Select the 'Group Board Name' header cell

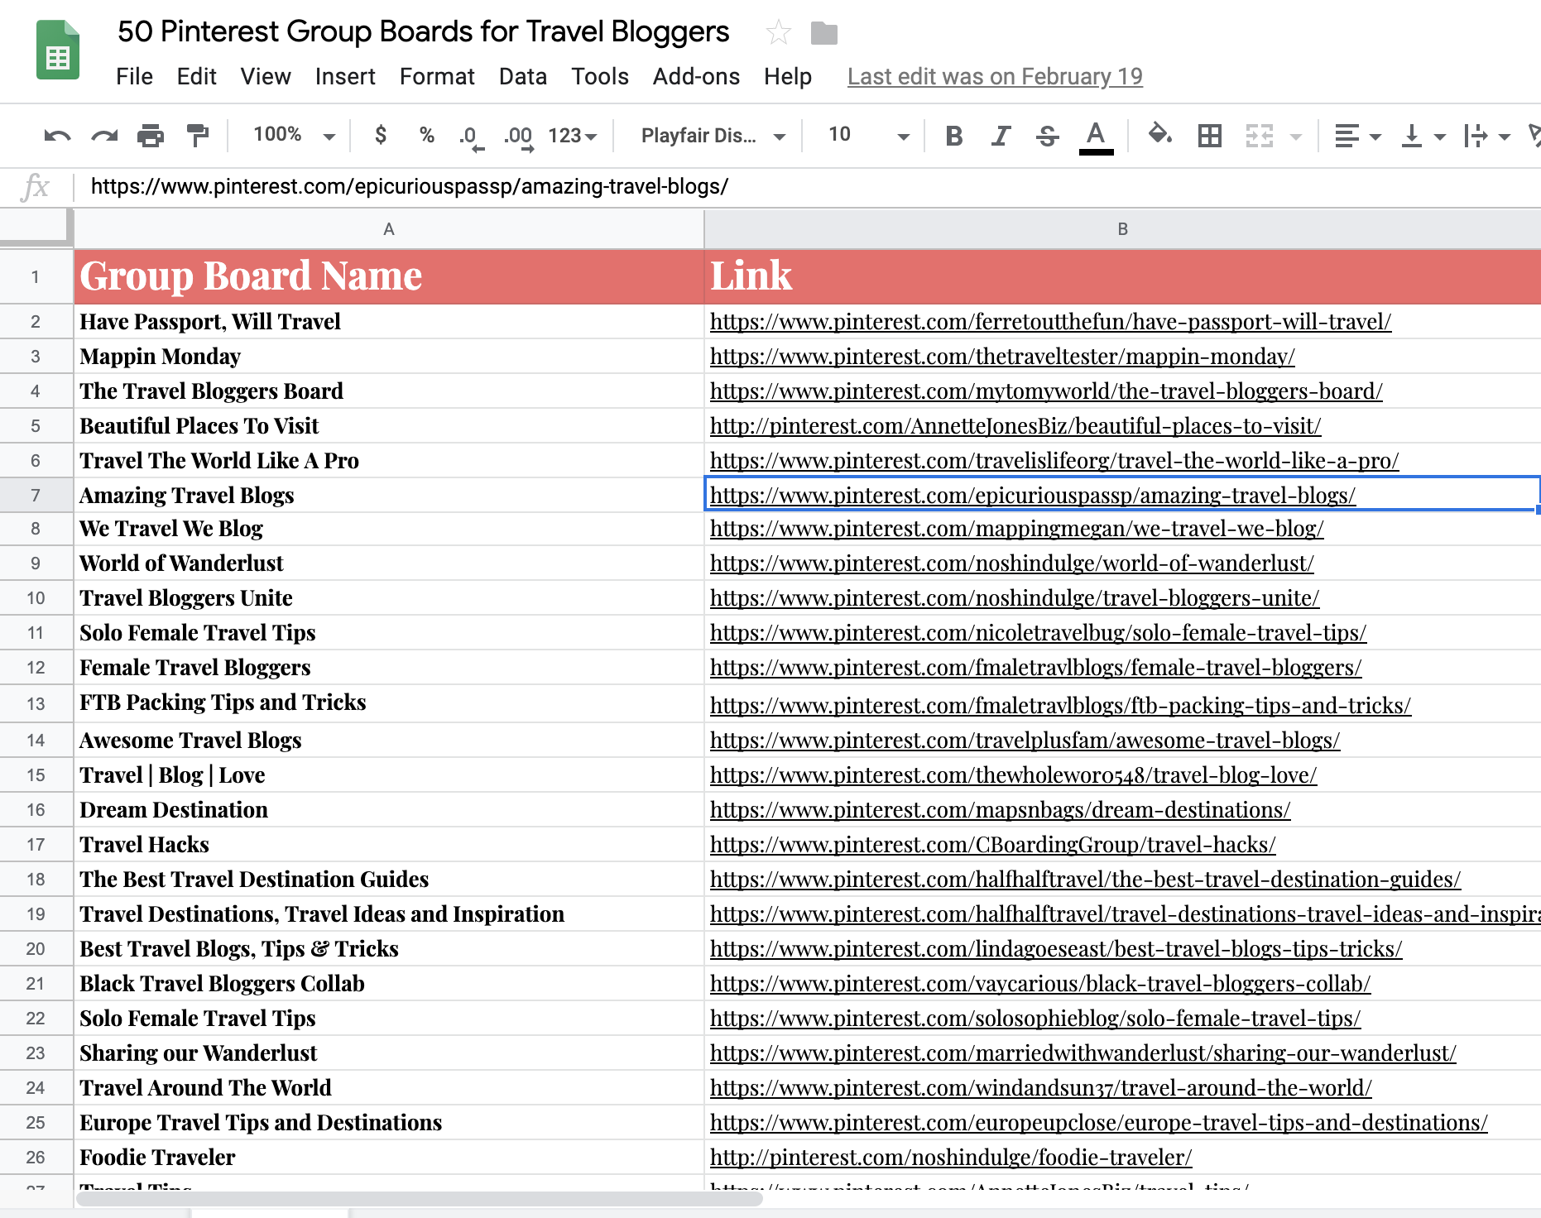(389, 276)
